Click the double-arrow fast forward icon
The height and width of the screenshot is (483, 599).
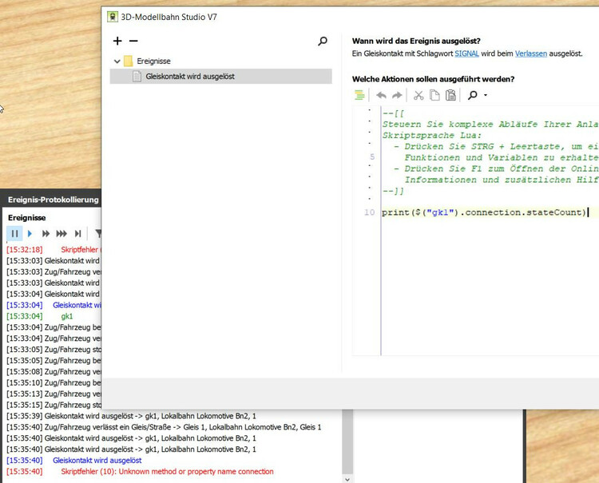[46, 234]
